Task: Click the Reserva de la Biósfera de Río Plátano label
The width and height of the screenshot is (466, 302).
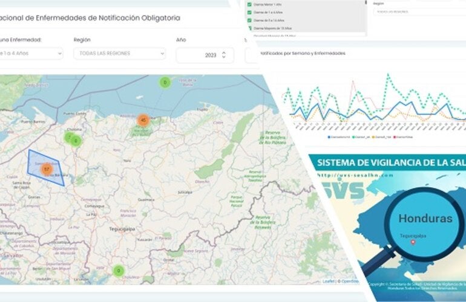Action: coord(273,138)
